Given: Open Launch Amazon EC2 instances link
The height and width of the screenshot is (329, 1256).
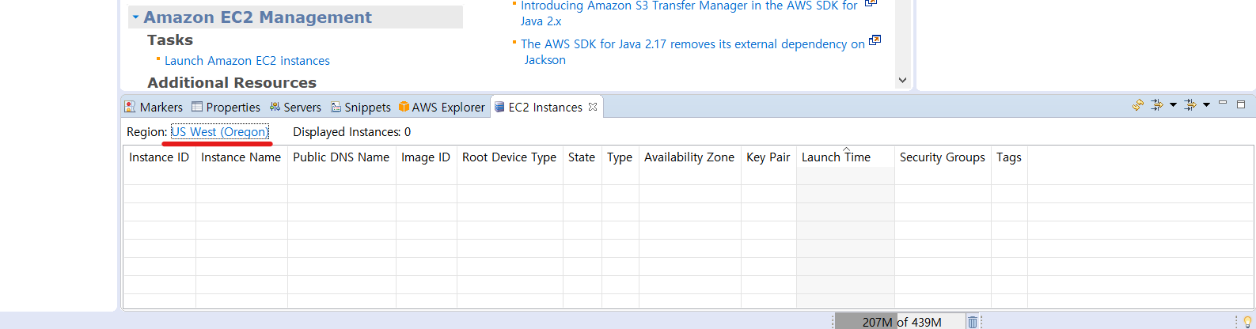Looking at the screenshot, I should 247,61.
